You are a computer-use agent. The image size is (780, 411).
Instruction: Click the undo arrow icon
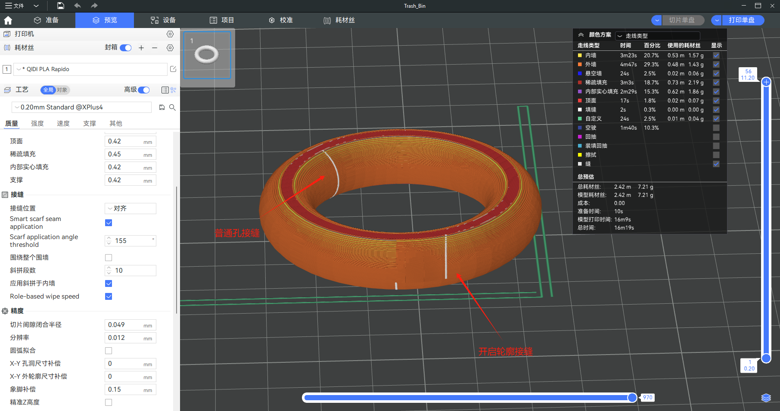78,6
